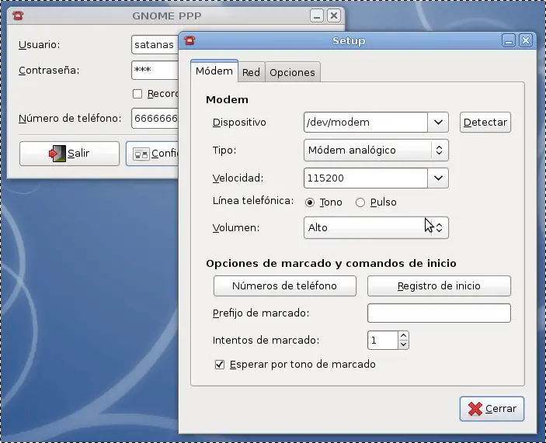The image size is (546, 443).
Task: Click the Setup window title text
Action: click(349, 41)
